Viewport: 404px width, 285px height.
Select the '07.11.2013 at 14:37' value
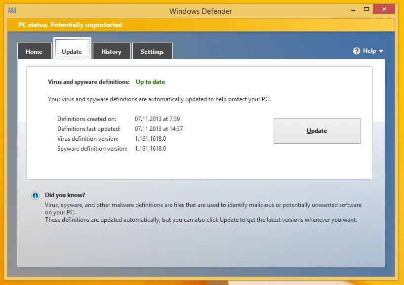click(159, 129)
